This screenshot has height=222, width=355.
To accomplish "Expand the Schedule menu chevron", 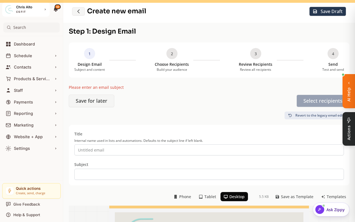I will coord(56,56).
